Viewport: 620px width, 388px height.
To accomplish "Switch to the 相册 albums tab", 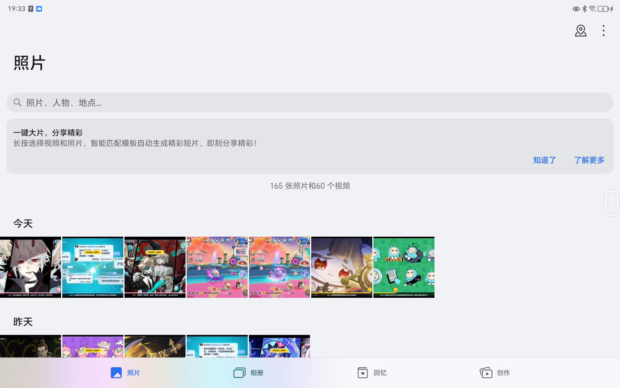I will [x=248, y=373].
